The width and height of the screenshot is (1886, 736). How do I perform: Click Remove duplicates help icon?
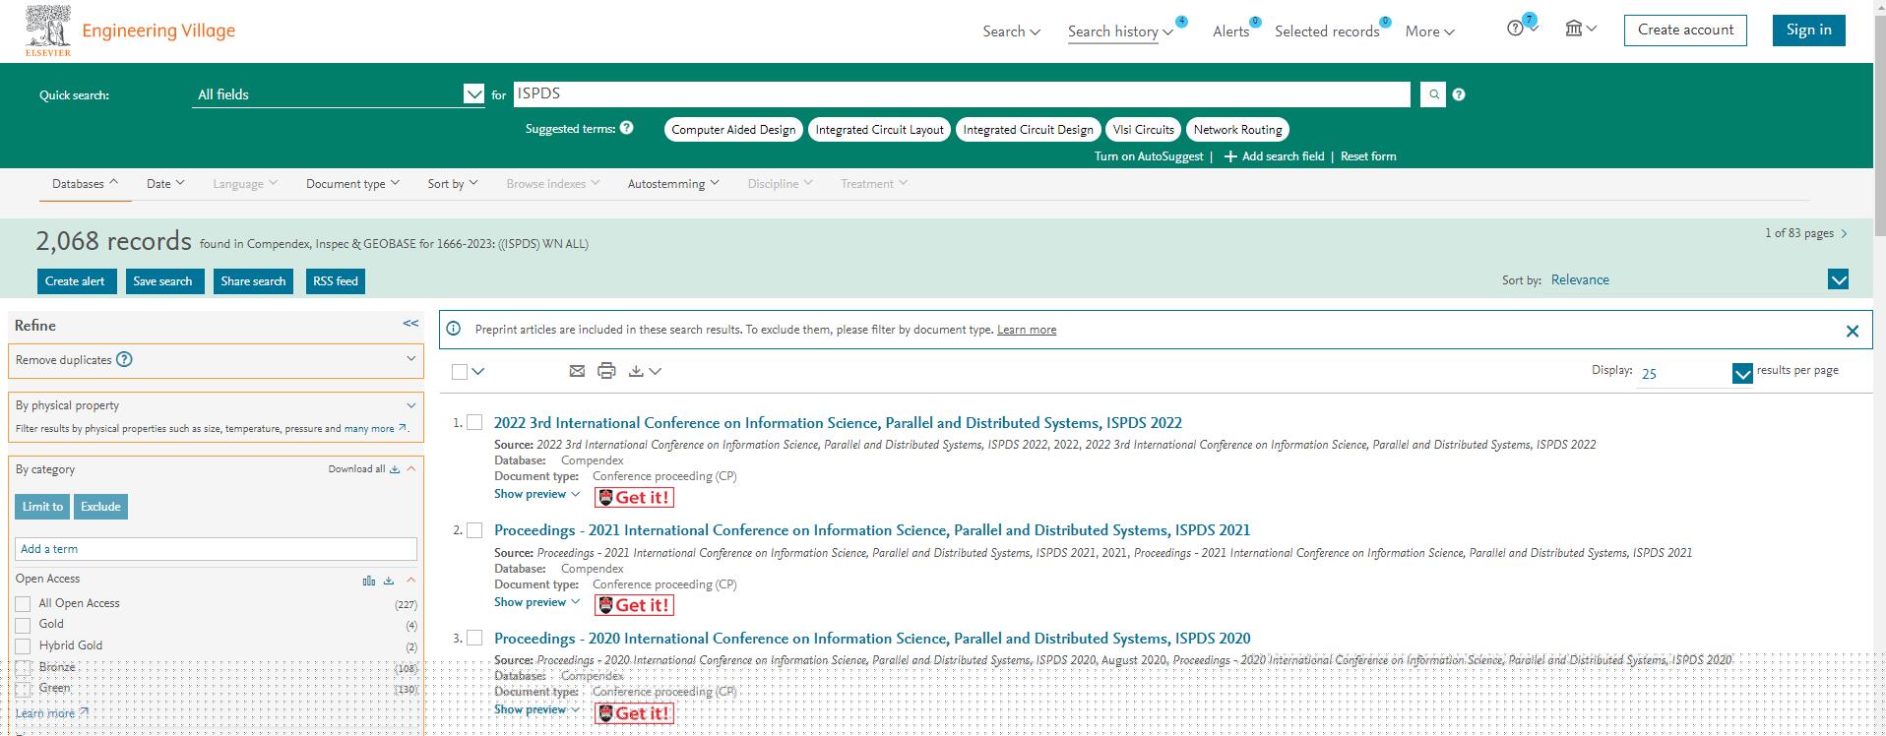(x=124, y=359)
